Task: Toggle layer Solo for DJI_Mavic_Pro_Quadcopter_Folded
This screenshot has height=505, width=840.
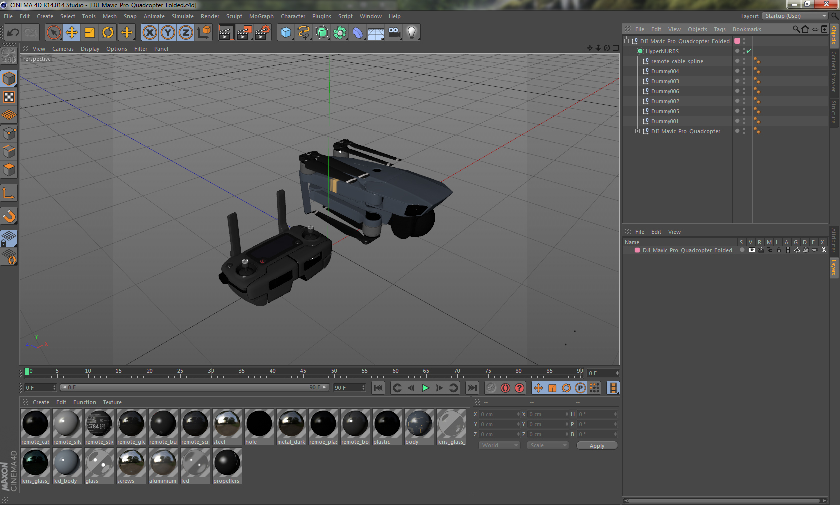Action: click(x=742, y=250)
